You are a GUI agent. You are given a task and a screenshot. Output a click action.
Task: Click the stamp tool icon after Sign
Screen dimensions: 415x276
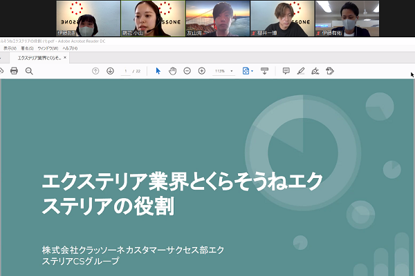point(330,71)
